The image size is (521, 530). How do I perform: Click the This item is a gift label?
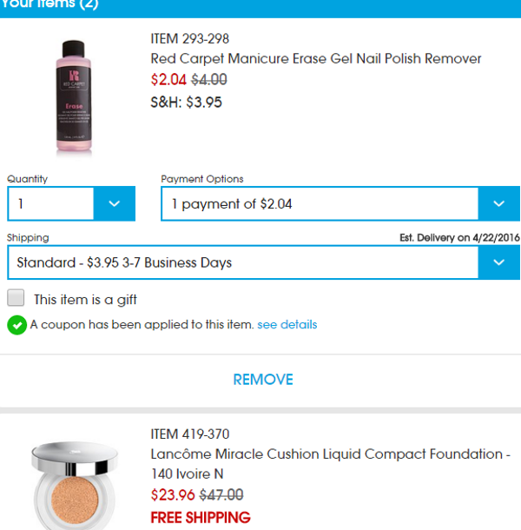click(x=85, y=300)
